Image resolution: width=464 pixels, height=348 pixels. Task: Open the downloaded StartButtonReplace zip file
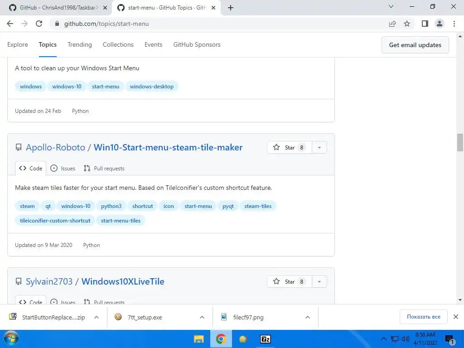[x=47, y=317]
